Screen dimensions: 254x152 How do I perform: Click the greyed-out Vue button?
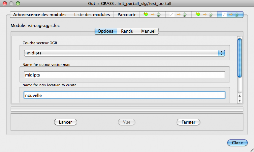pos(127,122)
